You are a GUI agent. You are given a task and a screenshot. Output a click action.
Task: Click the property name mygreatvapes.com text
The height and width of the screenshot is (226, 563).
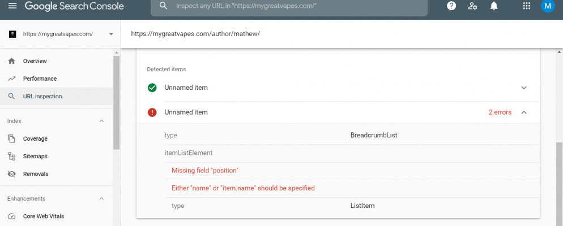coord(58,34)
